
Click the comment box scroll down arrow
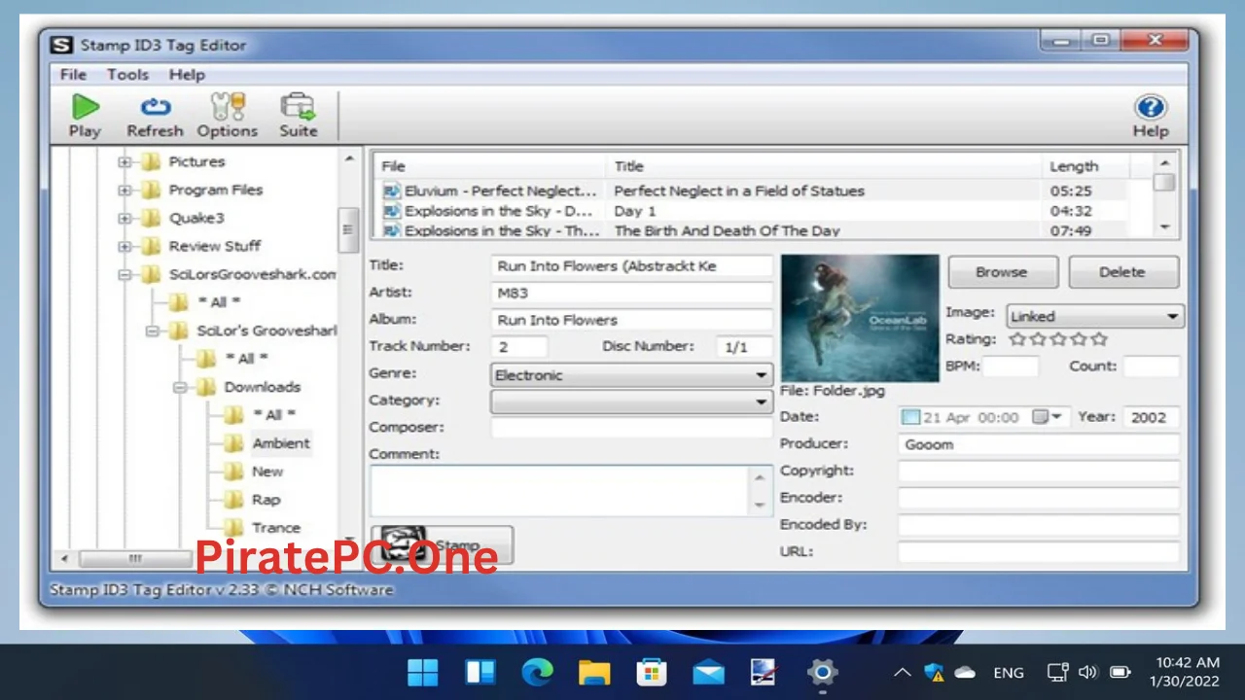tap(760, 505)
